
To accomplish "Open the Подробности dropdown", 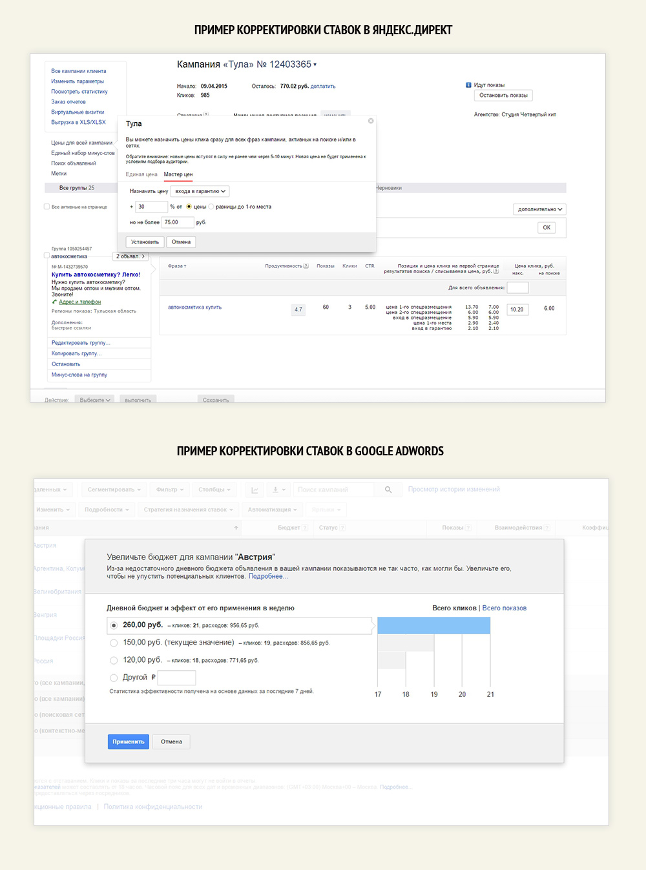I will (107, 510).
